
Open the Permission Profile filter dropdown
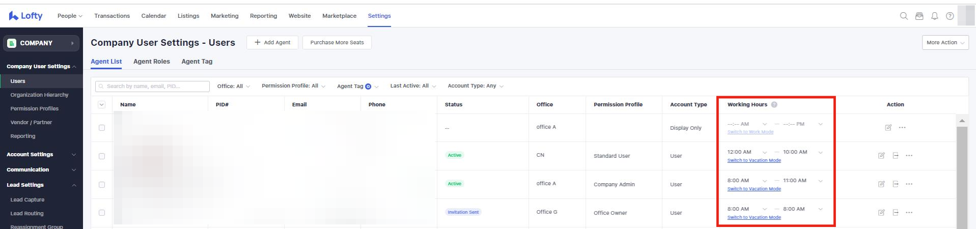pyautogui.click(x=293, y=86)
